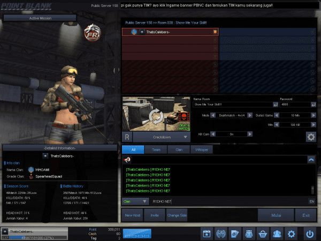Open the mission cards icon in bottom bar
321x241 pixels.
[235, 234]
